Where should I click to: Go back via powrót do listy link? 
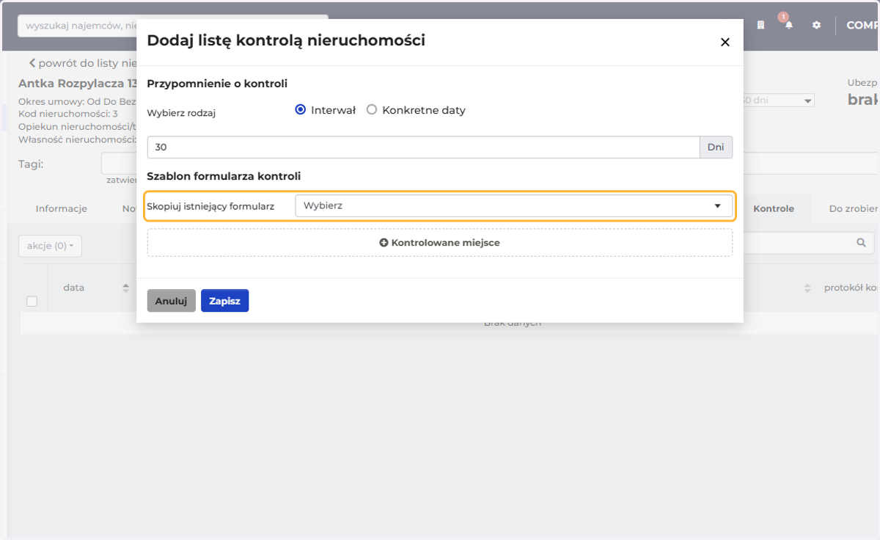click(x=82, y=63)
